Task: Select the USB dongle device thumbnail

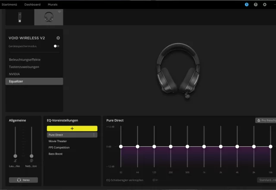Action: 19,17
